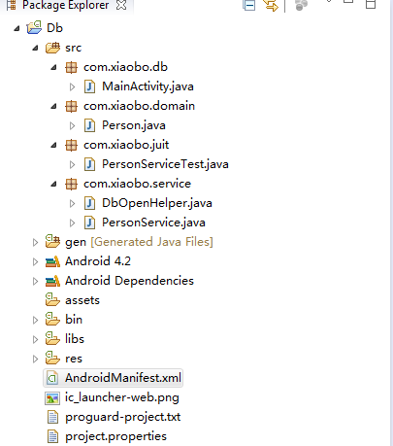This screenshot has height=446, width=393.
Task: Select com.xiaobo.db package label
Action: [125, 67]
